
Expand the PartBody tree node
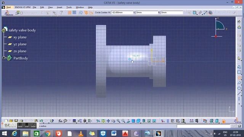[3, 57]
